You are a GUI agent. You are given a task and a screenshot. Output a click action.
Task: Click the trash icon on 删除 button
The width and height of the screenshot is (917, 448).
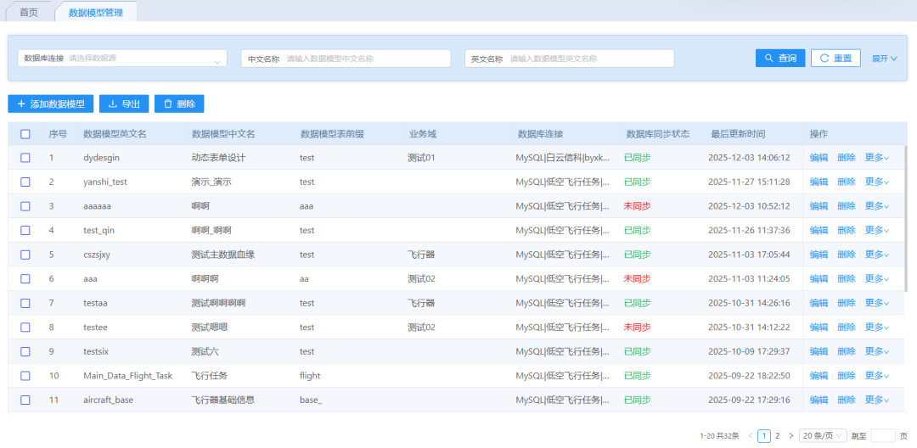[x=167, y=104]
